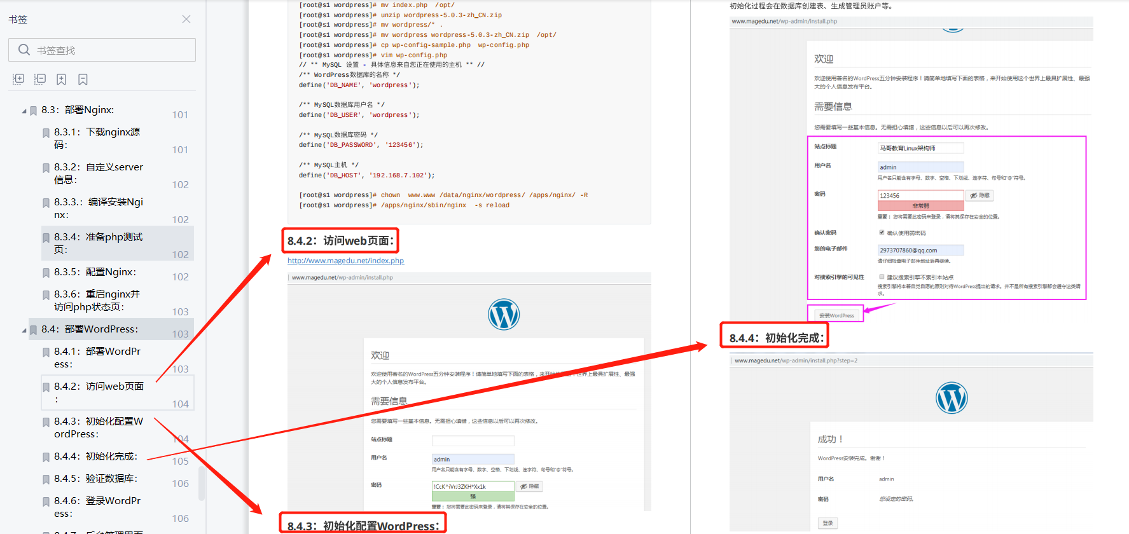The height and width of the screenshot is (534, 1129).
Task: Toggle the 确认使用弱密码 checkbox
Action: pyautogui.click(x=882, y=233)
